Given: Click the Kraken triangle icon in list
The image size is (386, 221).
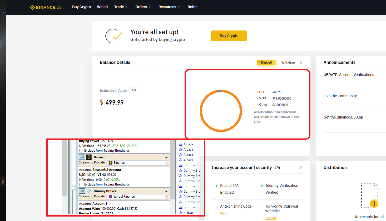Looking at the screenshot, I should click(181, 212).
